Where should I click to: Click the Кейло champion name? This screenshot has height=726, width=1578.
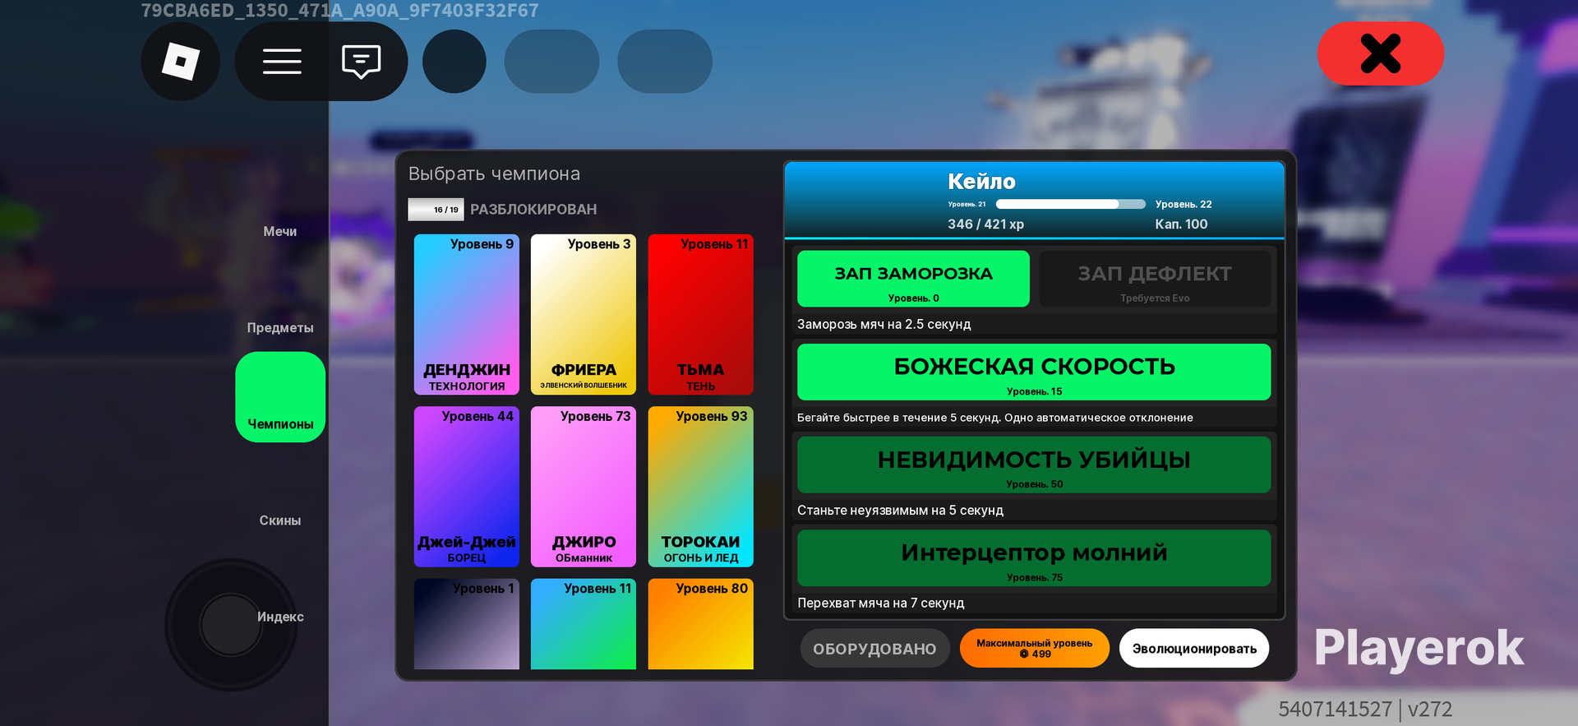pos(981,181)
